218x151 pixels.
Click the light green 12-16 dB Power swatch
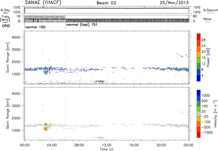click(199, 61)
